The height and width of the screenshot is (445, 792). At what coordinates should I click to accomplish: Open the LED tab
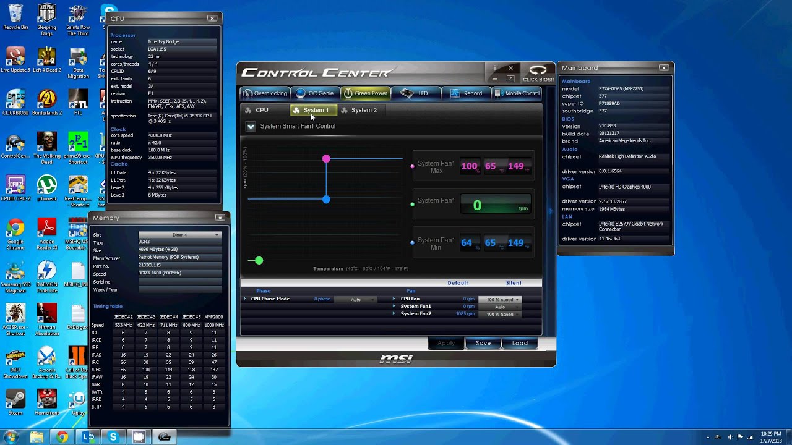[416, 93]
